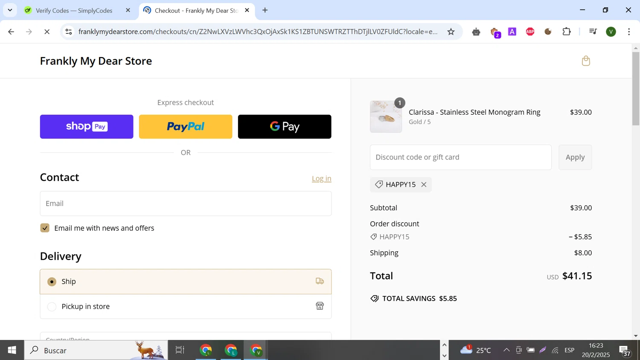Screen dimensions: 640x360
Task: Click the store icon in Pickup row
Action: point(320,306)
